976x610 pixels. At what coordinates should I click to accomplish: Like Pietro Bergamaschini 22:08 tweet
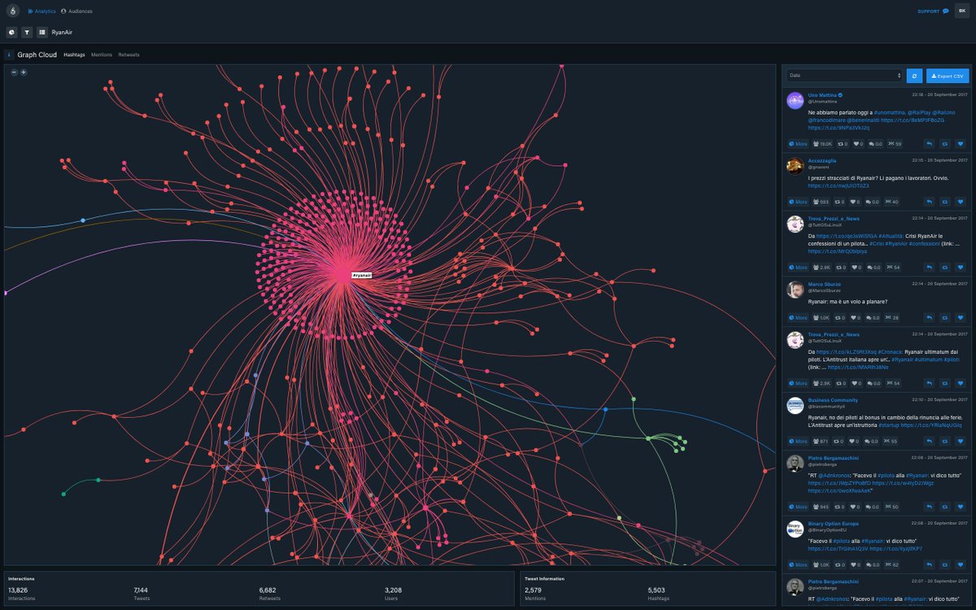pos(960,507)
